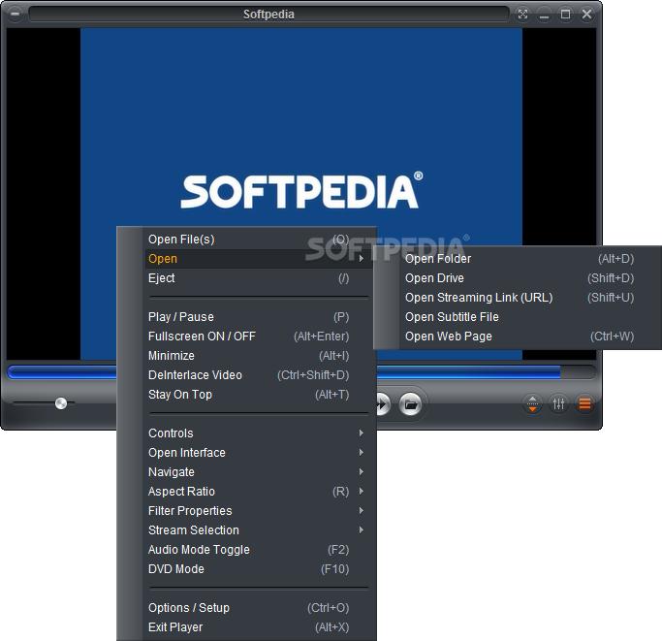Maximize the player window
662x641 pixels.
[x=565, y=15]
